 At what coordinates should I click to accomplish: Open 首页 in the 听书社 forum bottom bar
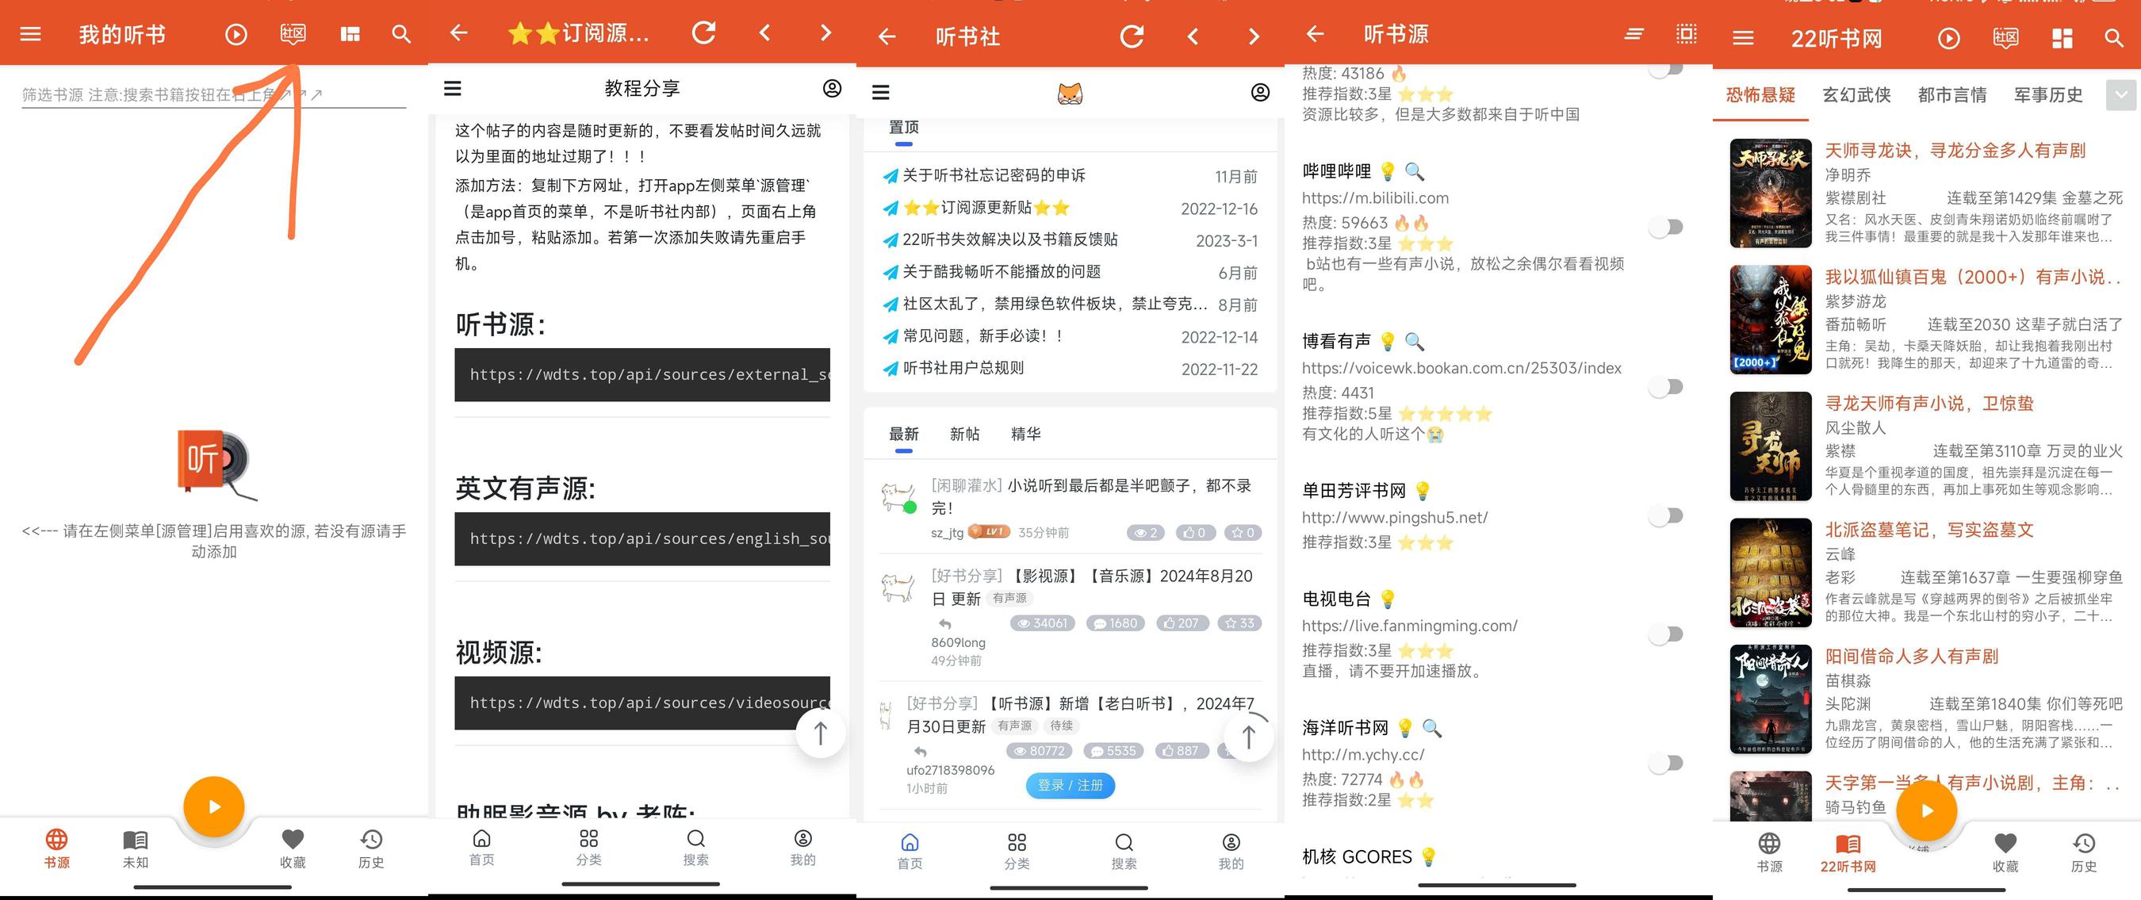pos(910,851)
